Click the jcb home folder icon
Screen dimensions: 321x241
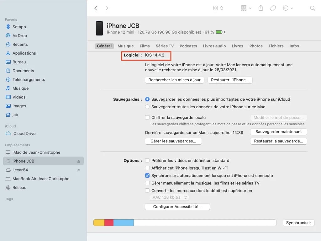click(8, 115)
